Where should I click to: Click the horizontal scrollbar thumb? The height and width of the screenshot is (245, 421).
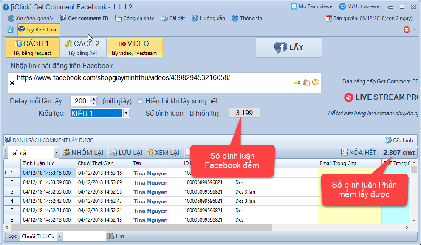[x=141, y=228]
